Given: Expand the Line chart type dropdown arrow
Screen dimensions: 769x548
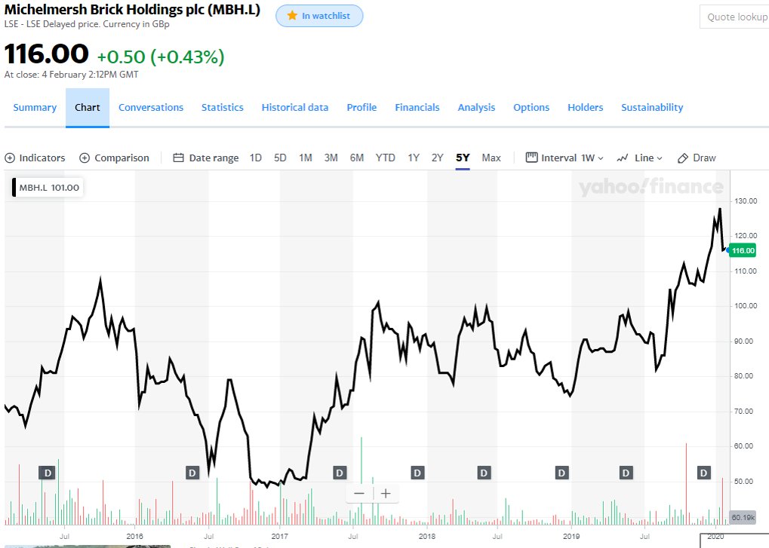Looking at the screenshot, I should 660,158.
